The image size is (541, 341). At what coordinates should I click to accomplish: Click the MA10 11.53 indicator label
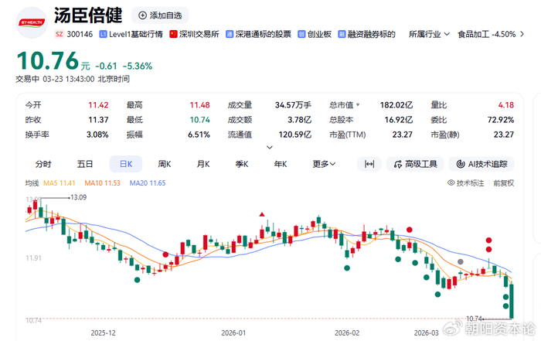[x=103, y=183]
